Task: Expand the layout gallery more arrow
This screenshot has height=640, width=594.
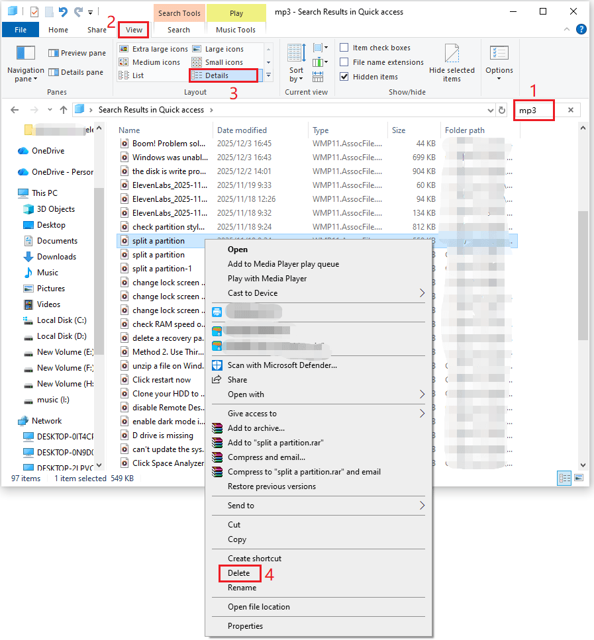Action: tap(268, 75)
